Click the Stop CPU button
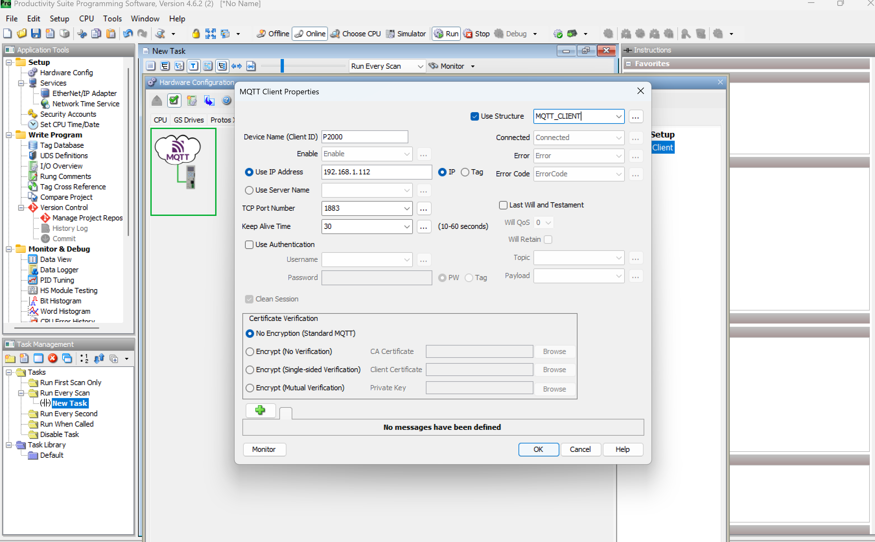Viewport: 875px width, 542px height. tap(477, 34)
